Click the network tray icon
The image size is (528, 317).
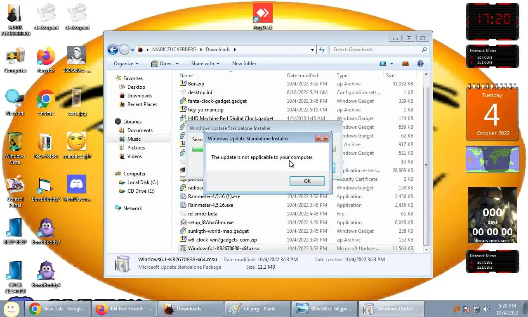tap(476, 309)
